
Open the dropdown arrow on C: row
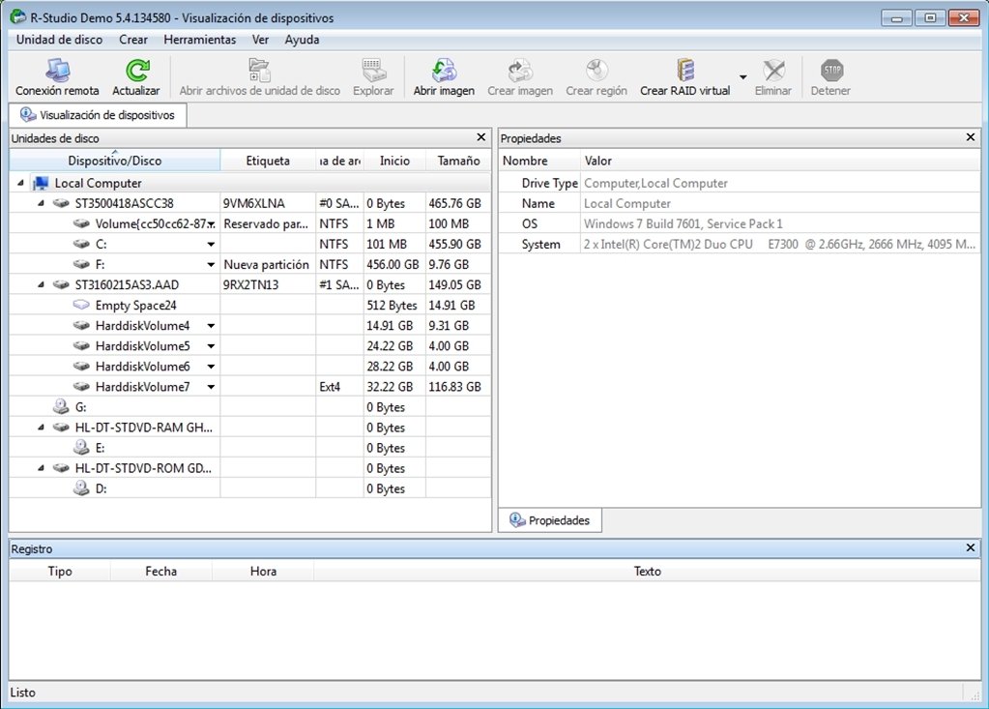(x=212, y=244)
